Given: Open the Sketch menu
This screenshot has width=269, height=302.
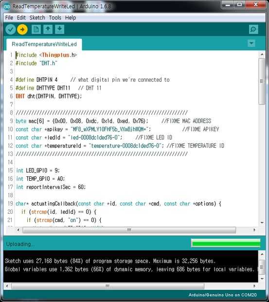Looking at the screenshot, I should 37,18.
